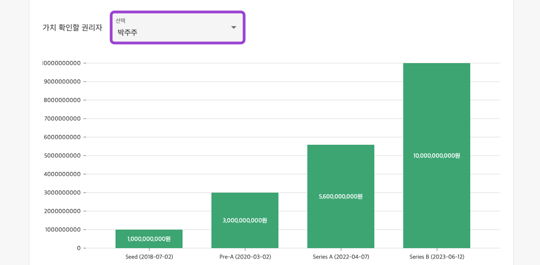Click the 5000000000 y-axis tick label
Screen dimensions: 540x265
(62, 156)
